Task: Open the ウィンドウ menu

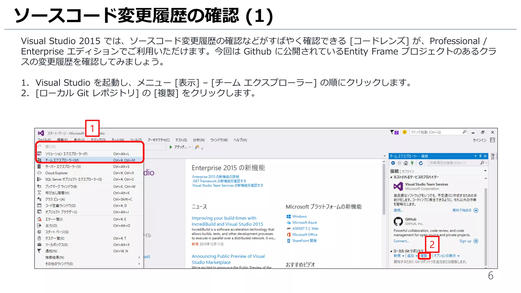Action: (219, 140)
